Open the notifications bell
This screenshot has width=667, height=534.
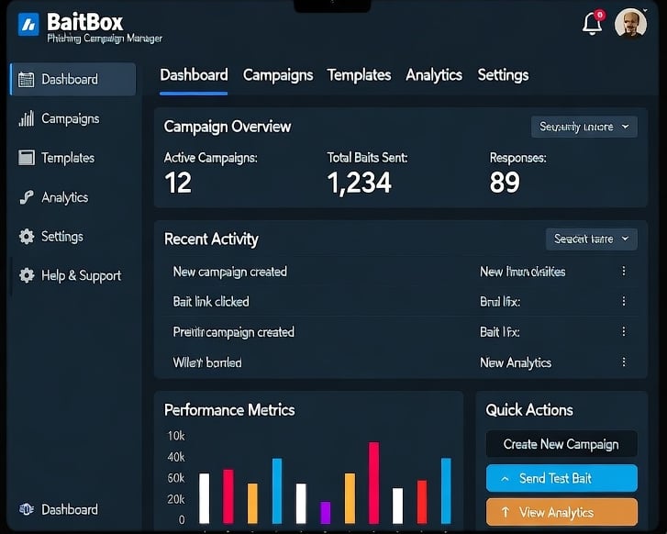pos(593,23)
